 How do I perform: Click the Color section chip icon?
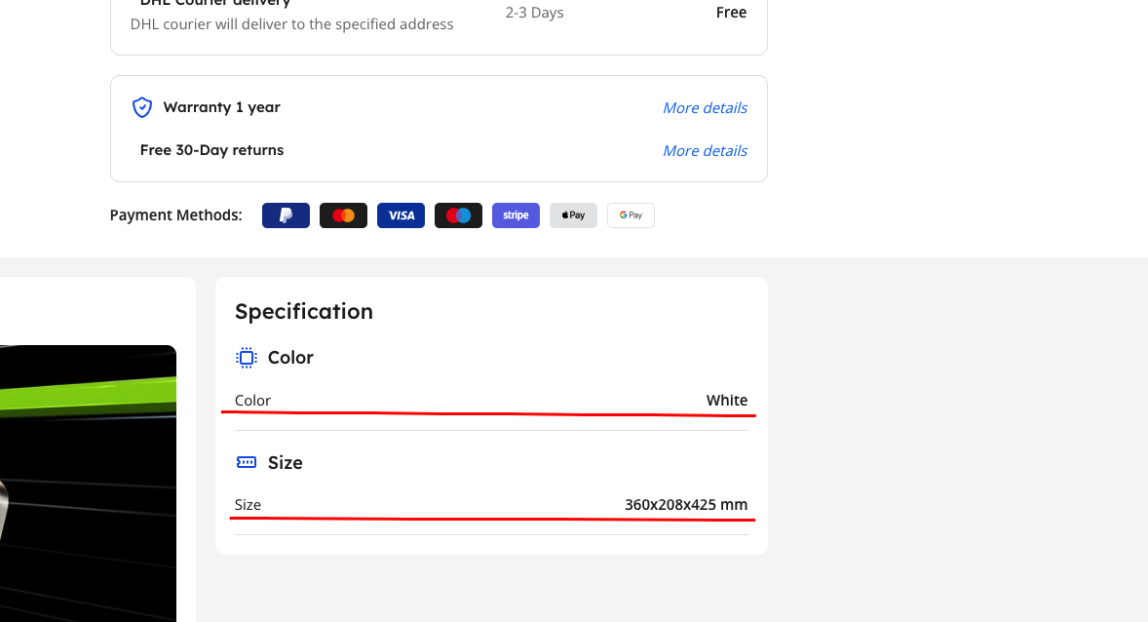coord(247,358)
